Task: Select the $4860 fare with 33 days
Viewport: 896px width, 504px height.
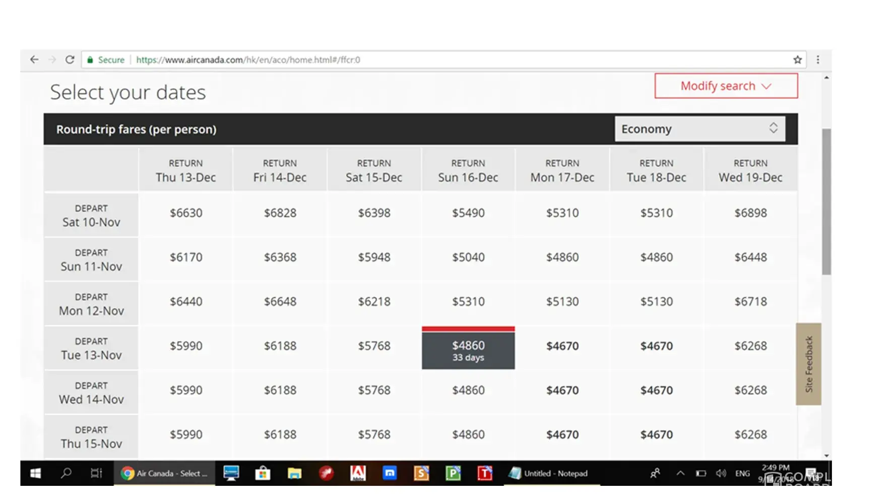Action: coord(468,350)
